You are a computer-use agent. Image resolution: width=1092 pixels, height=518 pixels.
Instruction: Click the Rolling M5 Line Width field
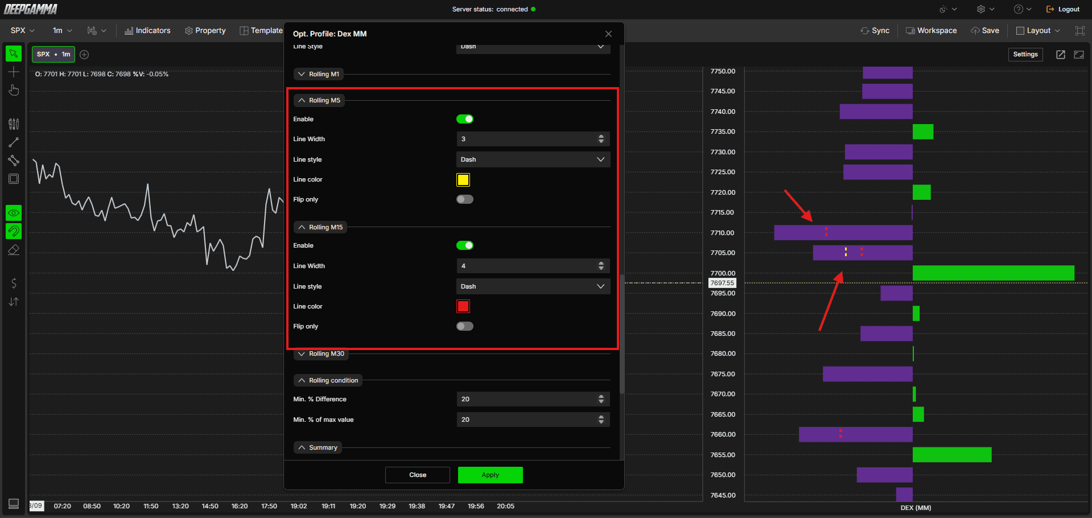click(533, 139)
